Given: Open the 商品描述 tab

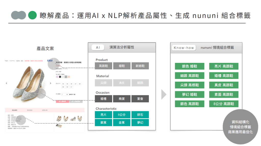Looking at the screenshot, I should 30,110.
